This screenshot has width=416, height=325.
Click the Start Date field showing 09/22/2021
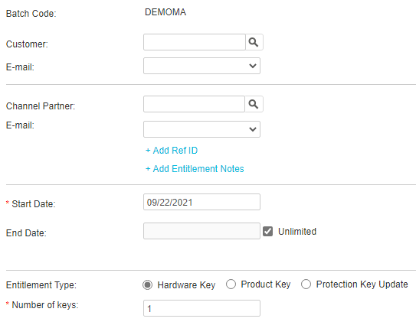[x=201, y=202]
